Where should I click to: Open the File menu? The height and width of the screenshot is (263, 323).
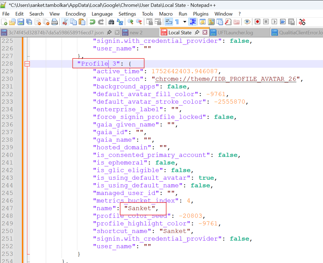[6, 14]
